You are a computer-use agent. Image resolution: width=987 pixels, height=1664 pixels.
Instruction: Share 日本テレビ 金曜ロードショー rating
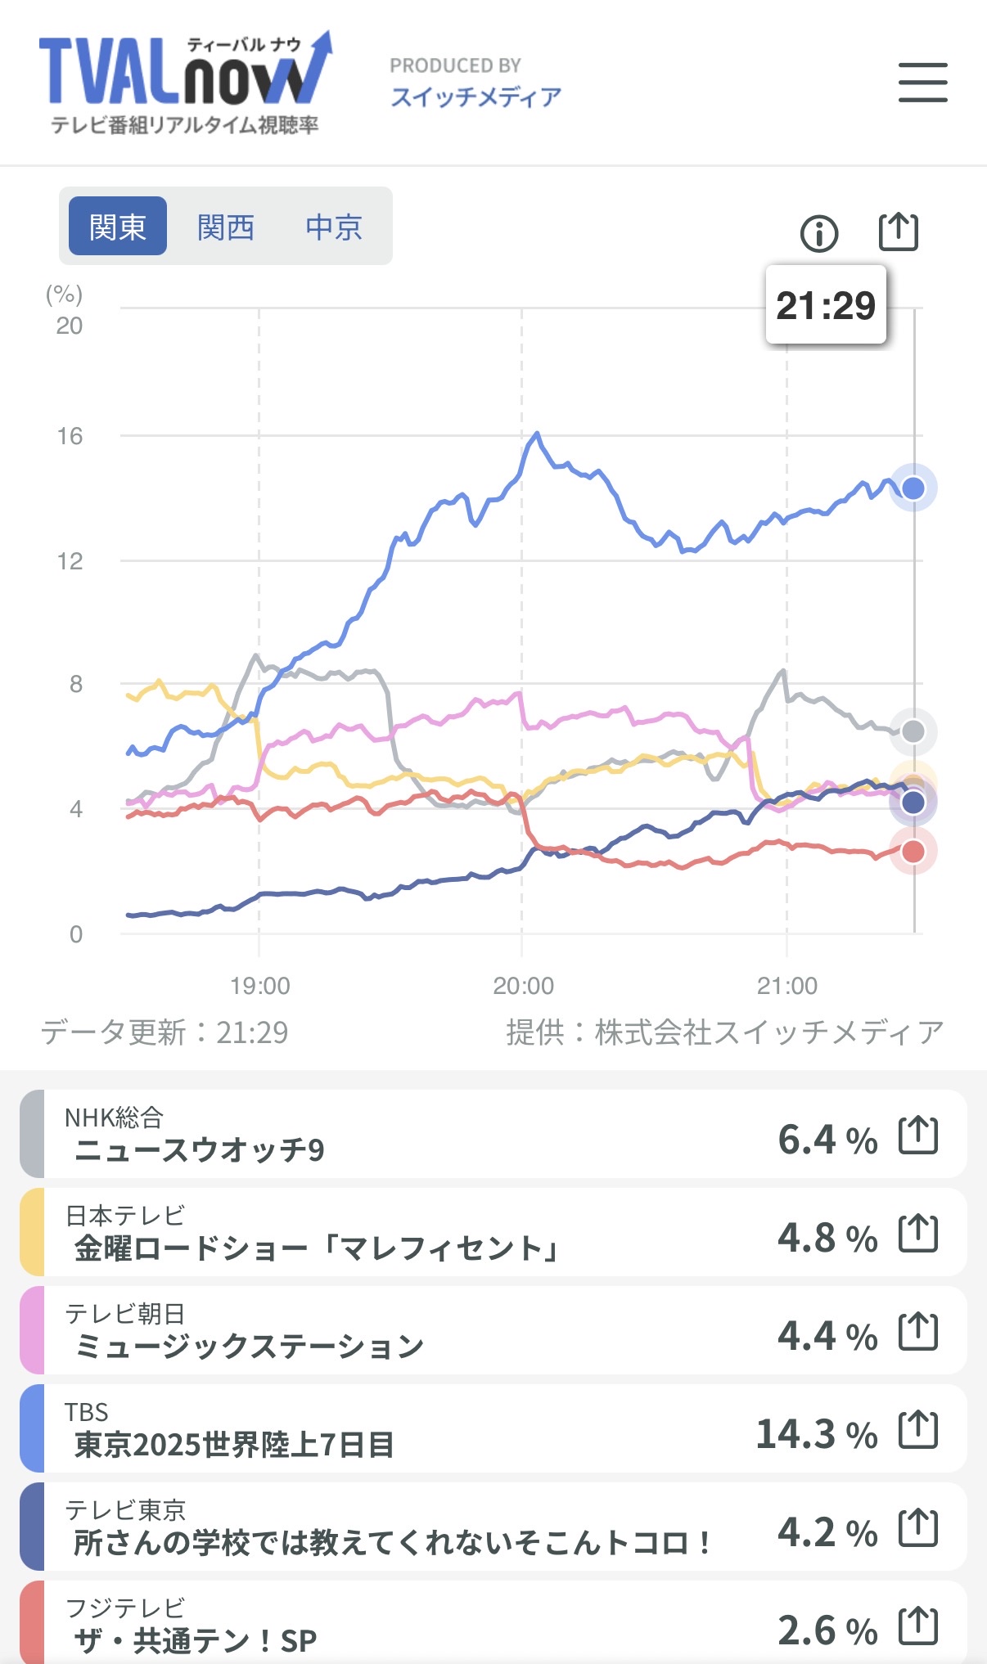click(x=917, y=1234)
